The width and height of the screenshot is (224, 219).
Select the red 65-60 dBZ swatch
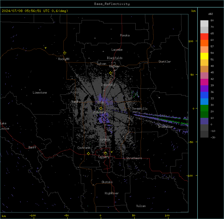pyautogui.click(x=204, y=37)
